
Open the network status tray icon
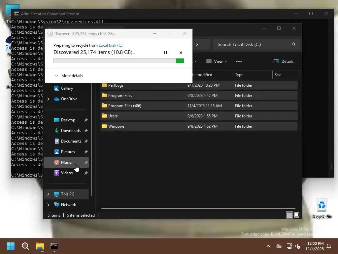point(289,246)
